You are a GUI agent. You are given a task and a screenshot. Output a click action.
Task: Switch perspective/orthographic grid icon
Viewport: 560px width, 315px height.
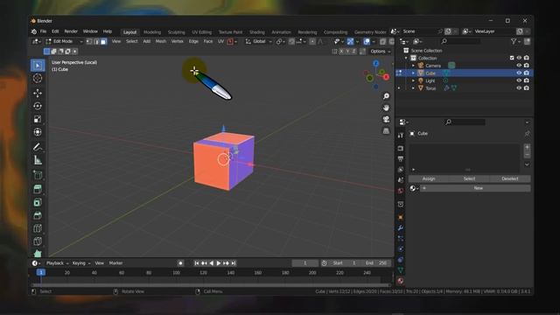click(386, 131)
